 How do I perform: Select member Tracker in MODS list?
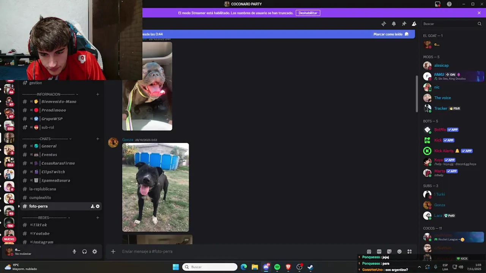click(x=452, y=108)
